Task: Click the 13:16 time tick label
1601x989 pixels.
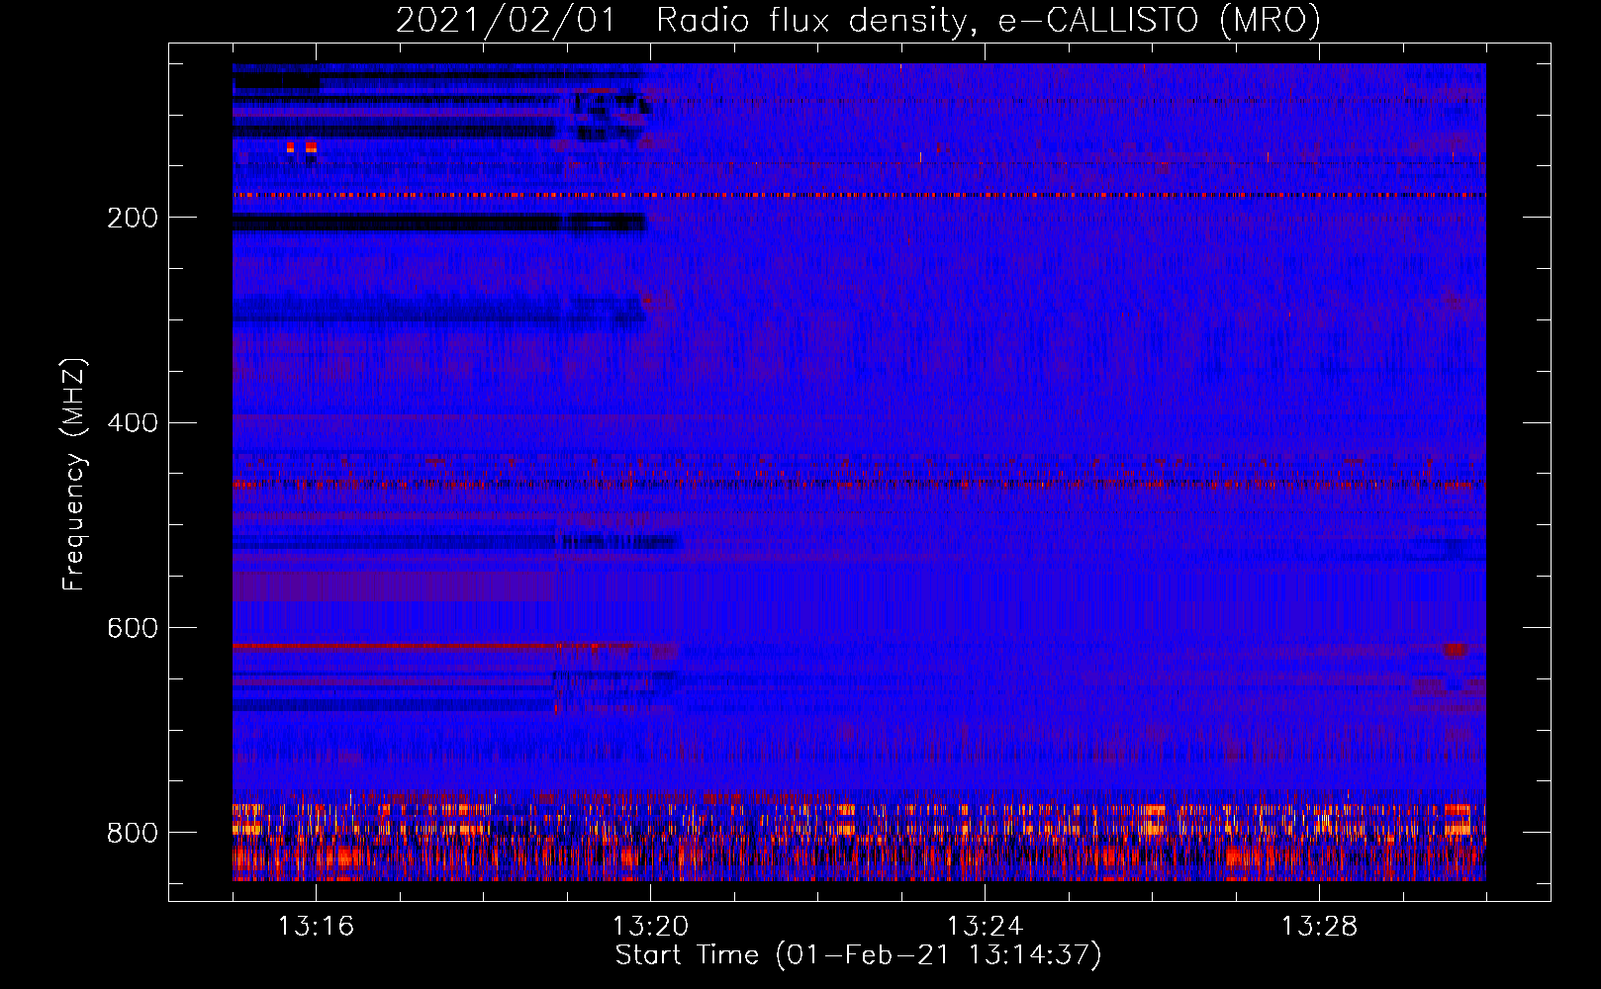Action: (x=316, y=927)
